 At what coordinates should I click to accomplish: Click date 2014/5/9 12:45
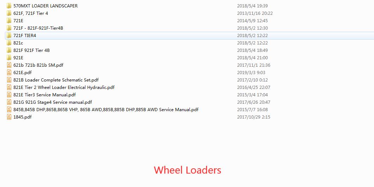click(252, 20)
